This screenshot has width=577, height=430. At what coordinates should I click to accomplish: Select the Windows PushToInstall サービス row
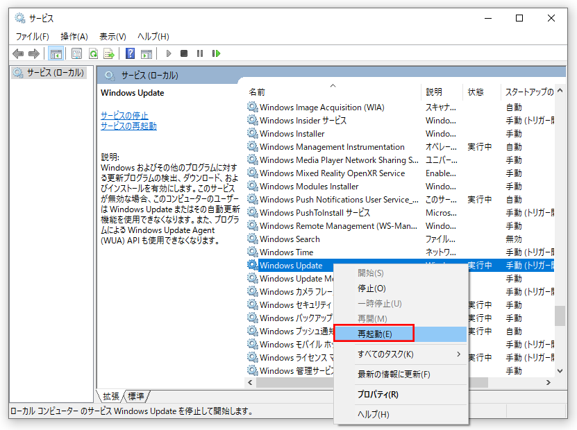coord(401,213)
